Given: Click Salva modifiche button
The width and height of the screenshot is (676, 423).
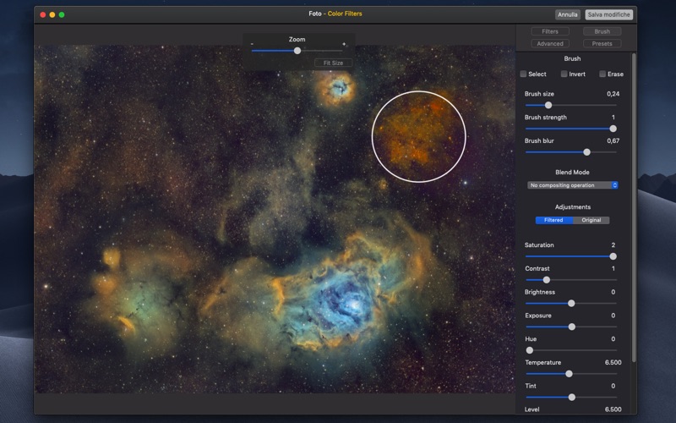Looking at the screenshot, I should (608, 14).
